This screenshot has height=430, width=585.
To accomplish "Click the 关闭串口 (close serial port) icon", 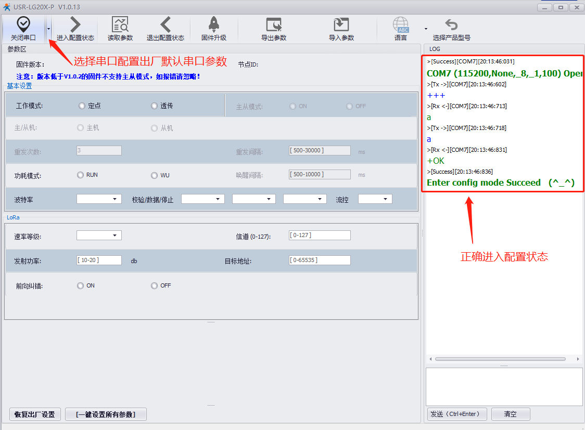I will (x=23, y=24).
